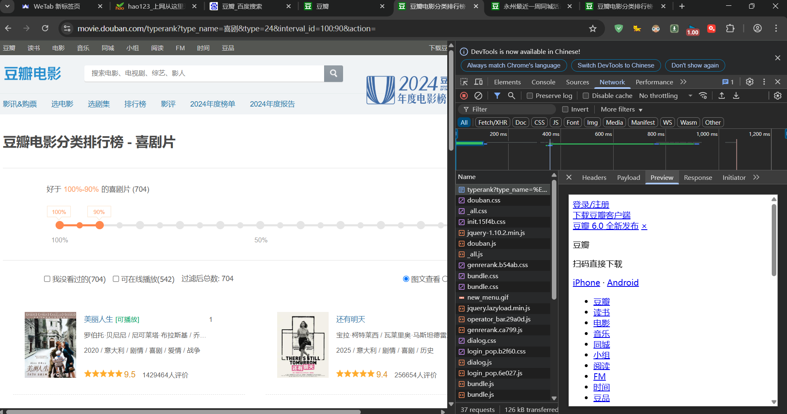The width and height of the screenshot is (787, 414).
Task: Click the Douban movie search input
Action: point(204,73)
